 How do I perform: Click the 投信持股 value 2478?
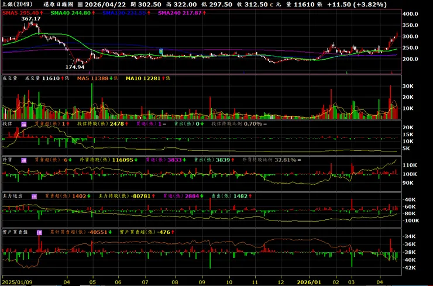[x=117, y=124]
